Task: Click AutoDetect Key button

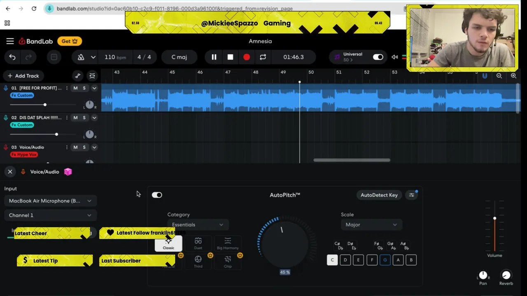Action: tap(379, 195)
